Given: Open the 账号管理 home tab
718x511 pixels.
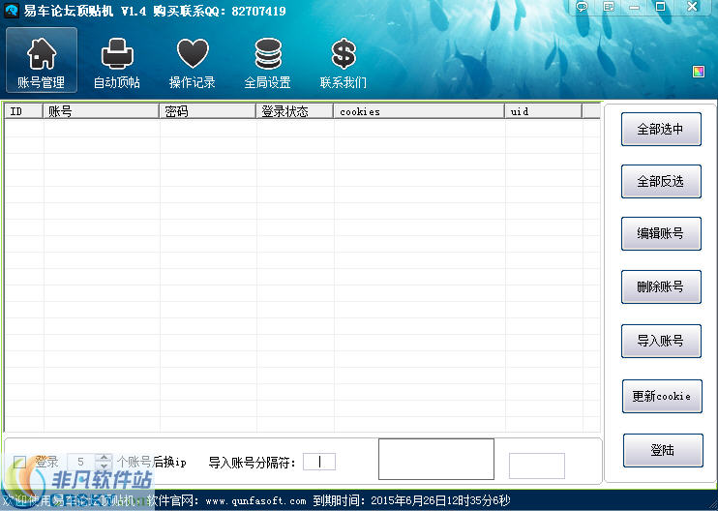Looking at the screenshot, I should pos(42,60).
